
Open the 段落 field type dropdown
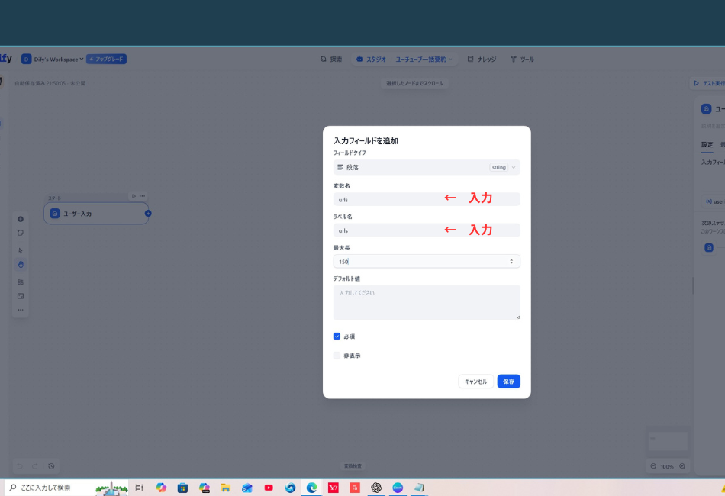427,167
